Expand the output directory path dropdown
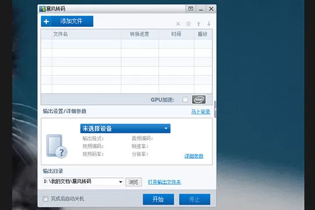Viewport: 315px width, 210px height. pos(121,181)
